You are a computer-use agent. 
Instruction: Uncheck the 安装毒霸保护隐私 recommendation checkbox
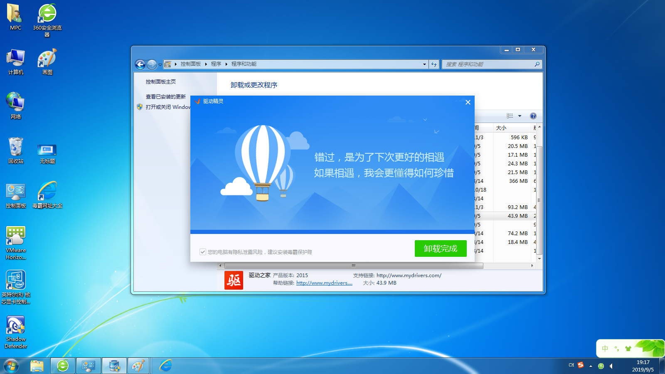203,252
